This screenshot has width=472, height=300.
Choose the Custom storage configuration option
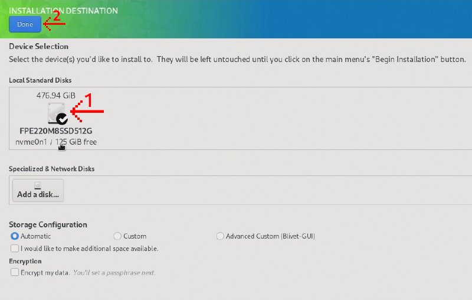coord(117,236)
